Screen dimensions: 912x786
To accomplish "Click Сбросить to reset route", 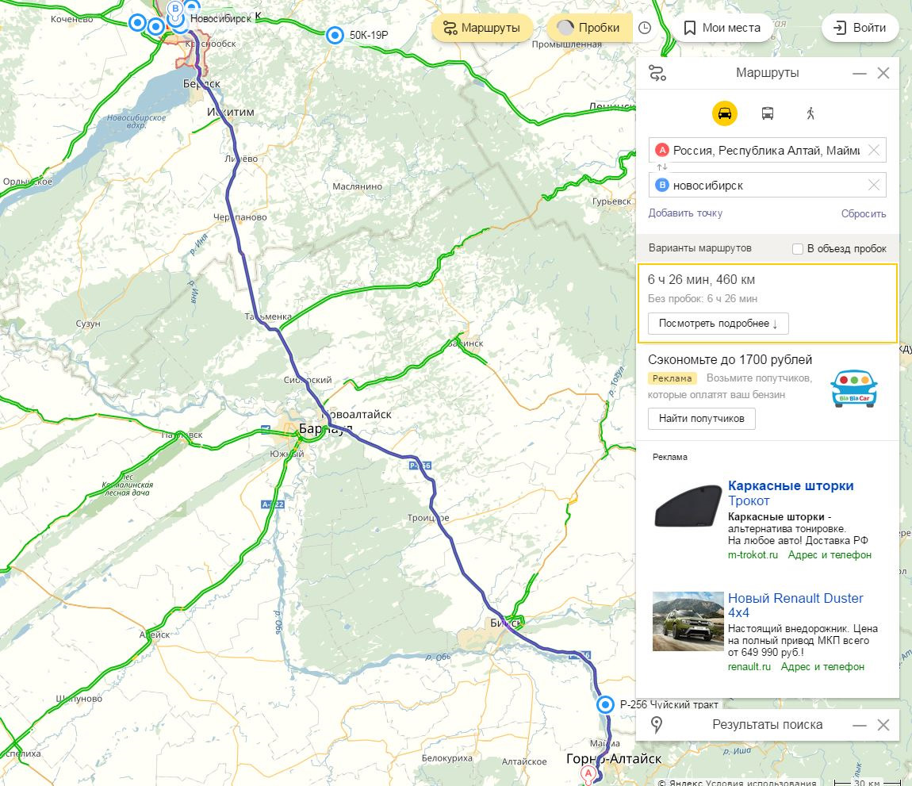I will (863, 213).
